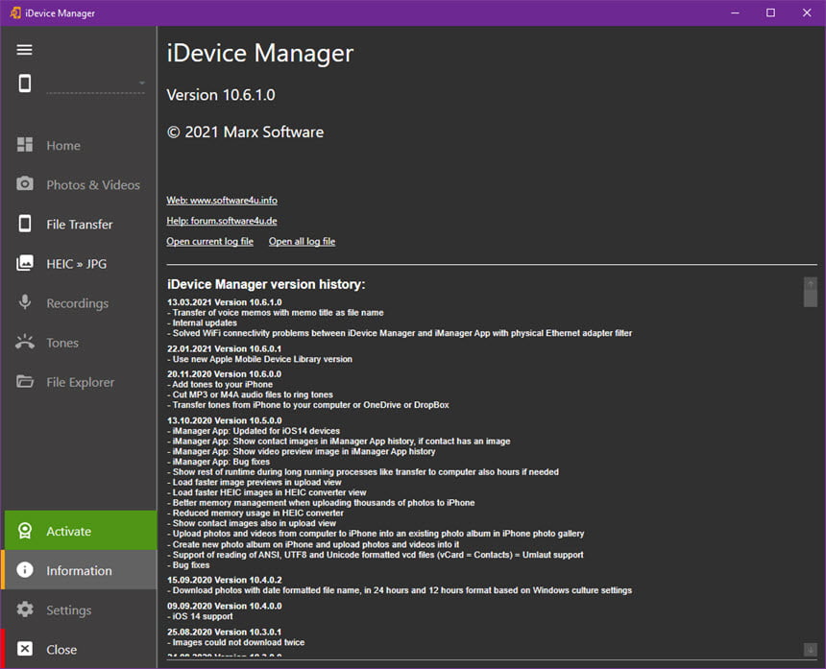The height and width of the screenshot is (669, 826).
Task: Click the 'Version 10.6.1.0' label
Action: pyautogui.click(x=221, y=95)
